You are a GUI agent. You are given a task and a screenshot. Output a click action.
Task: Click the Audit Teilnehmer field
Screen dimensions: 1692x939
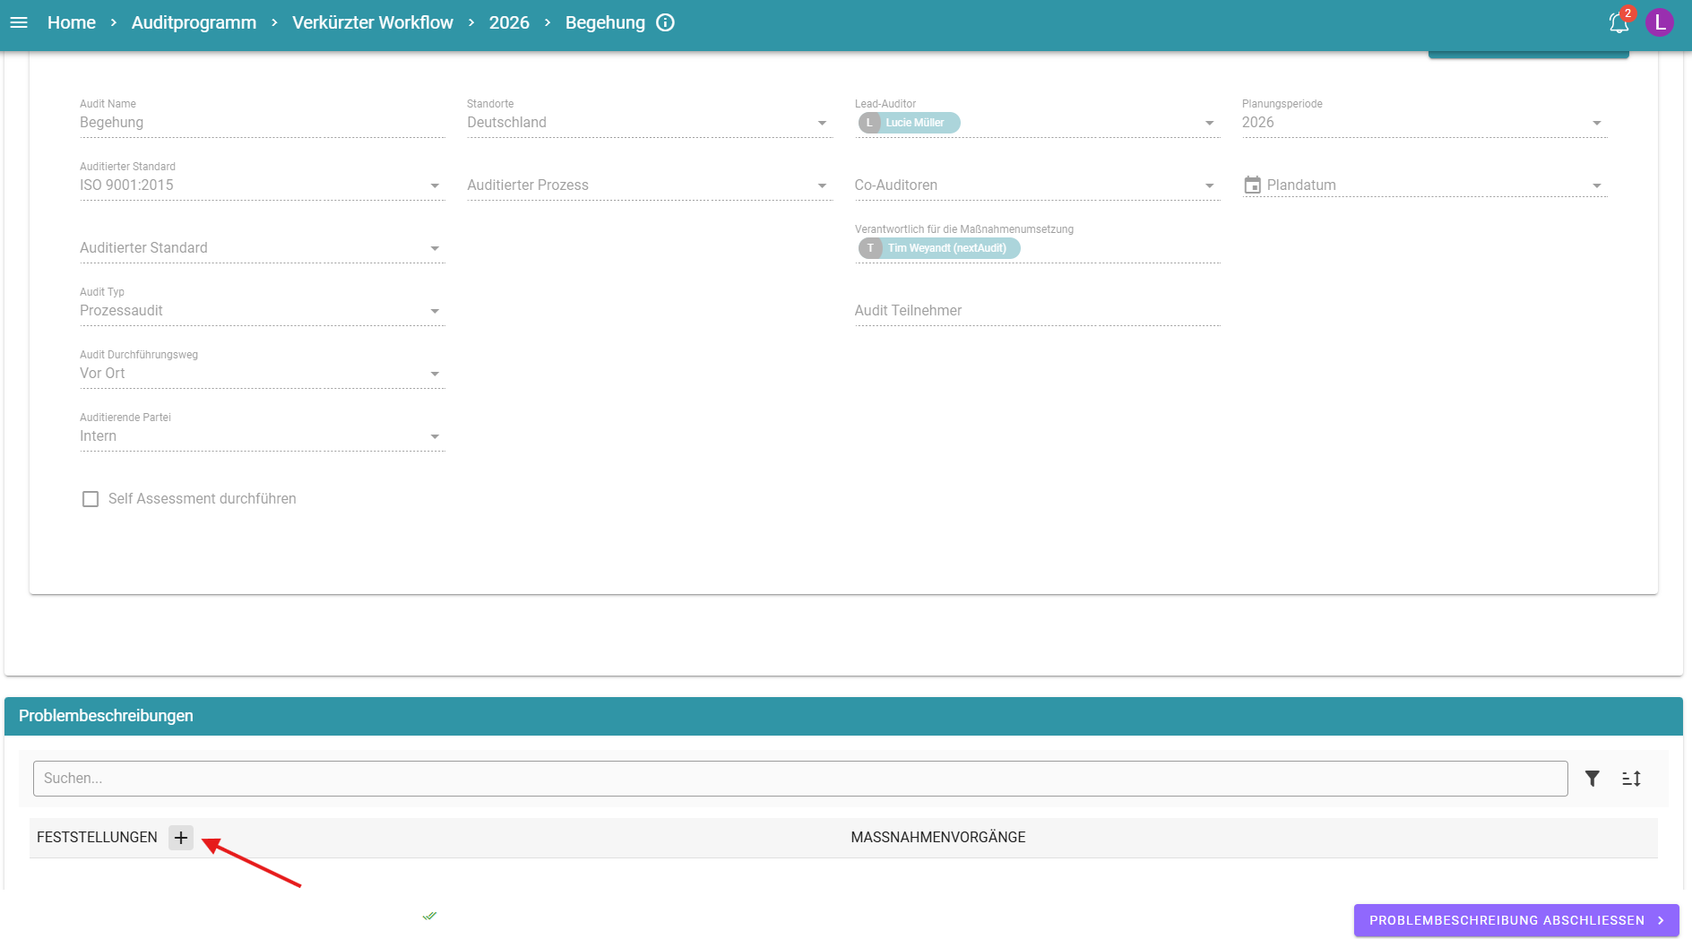click(x=1037, y=310)
